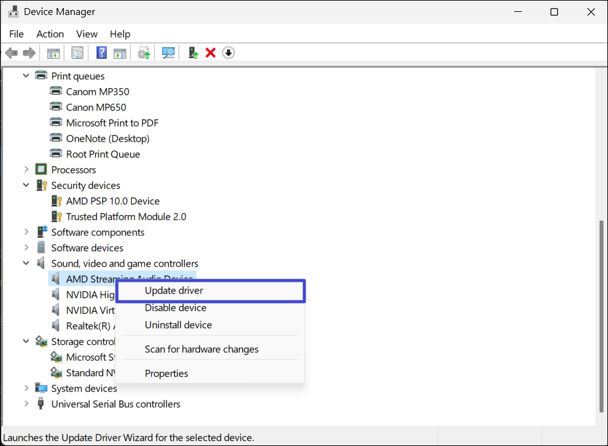This screenshot has width=608, height=446.
Task: Select Trusted Platform Module 2.0 device
Action: (x=126, y=217)
